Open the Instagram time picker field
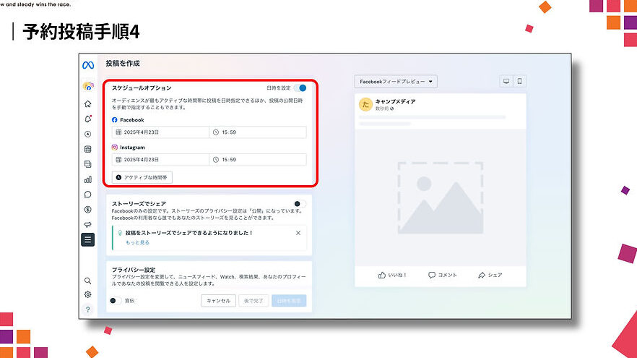The image size is (637, 358). coord(258,159)
